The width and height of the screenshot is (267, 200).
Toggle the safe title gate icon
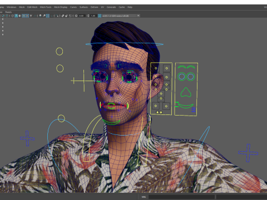(7, 16)
